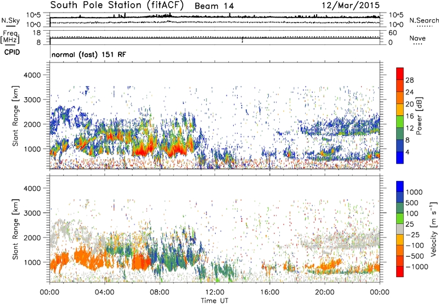
Task: Select the "N.Sky" legend label
Action: pos(10,20)
